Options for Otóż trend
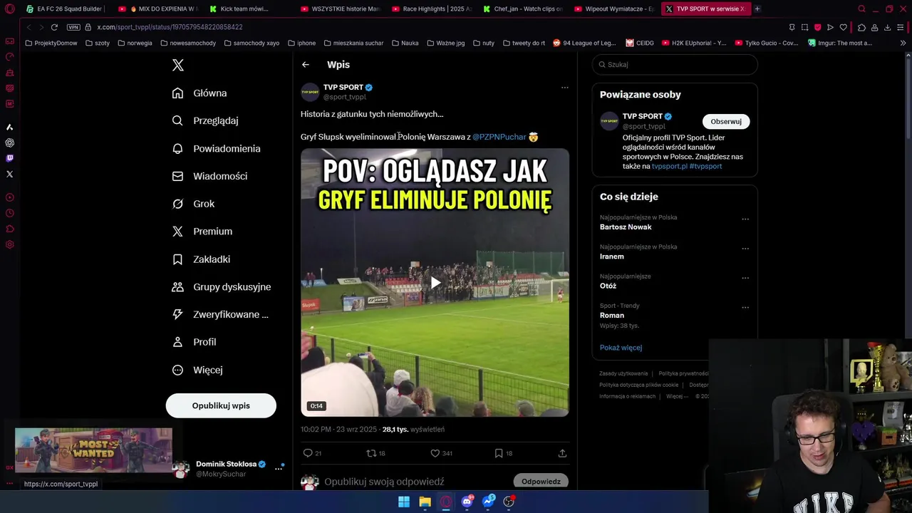 745,278
